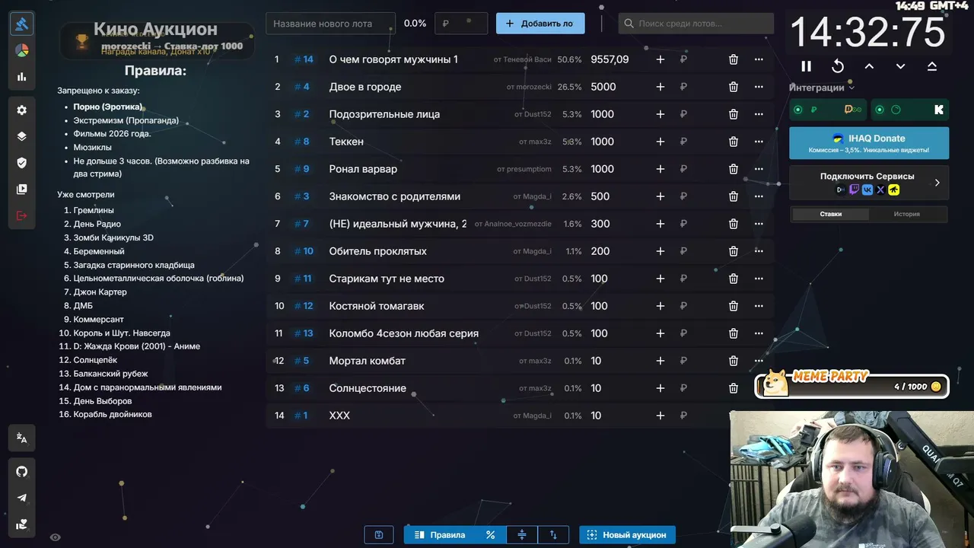Screen dimensions: 974x548
Task: Open the pie chart wheel page
Action: pyautogui.click(x=21, y=50)
